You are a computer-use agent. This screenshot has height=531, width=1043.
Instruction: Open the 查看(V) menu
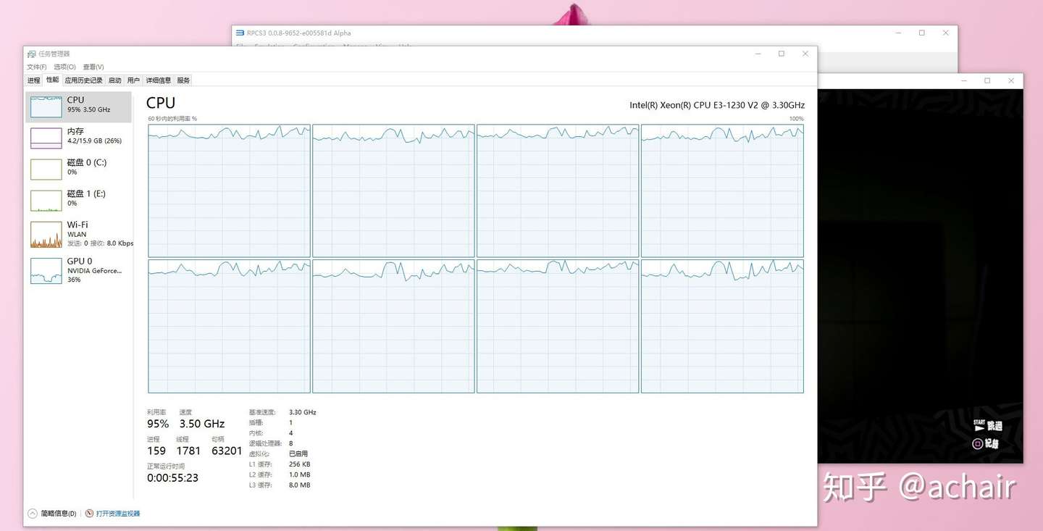pos(92,66)
